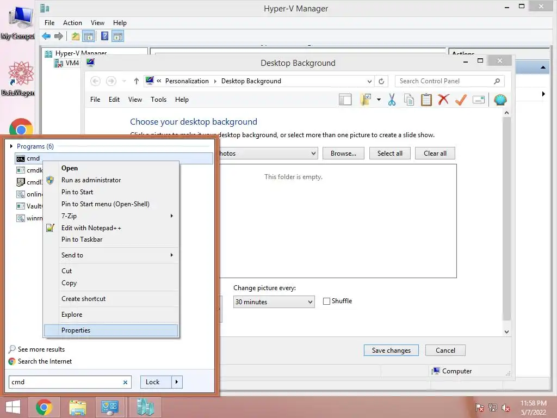Collapse the Hyper-V Actions pane section arrow

543,67
